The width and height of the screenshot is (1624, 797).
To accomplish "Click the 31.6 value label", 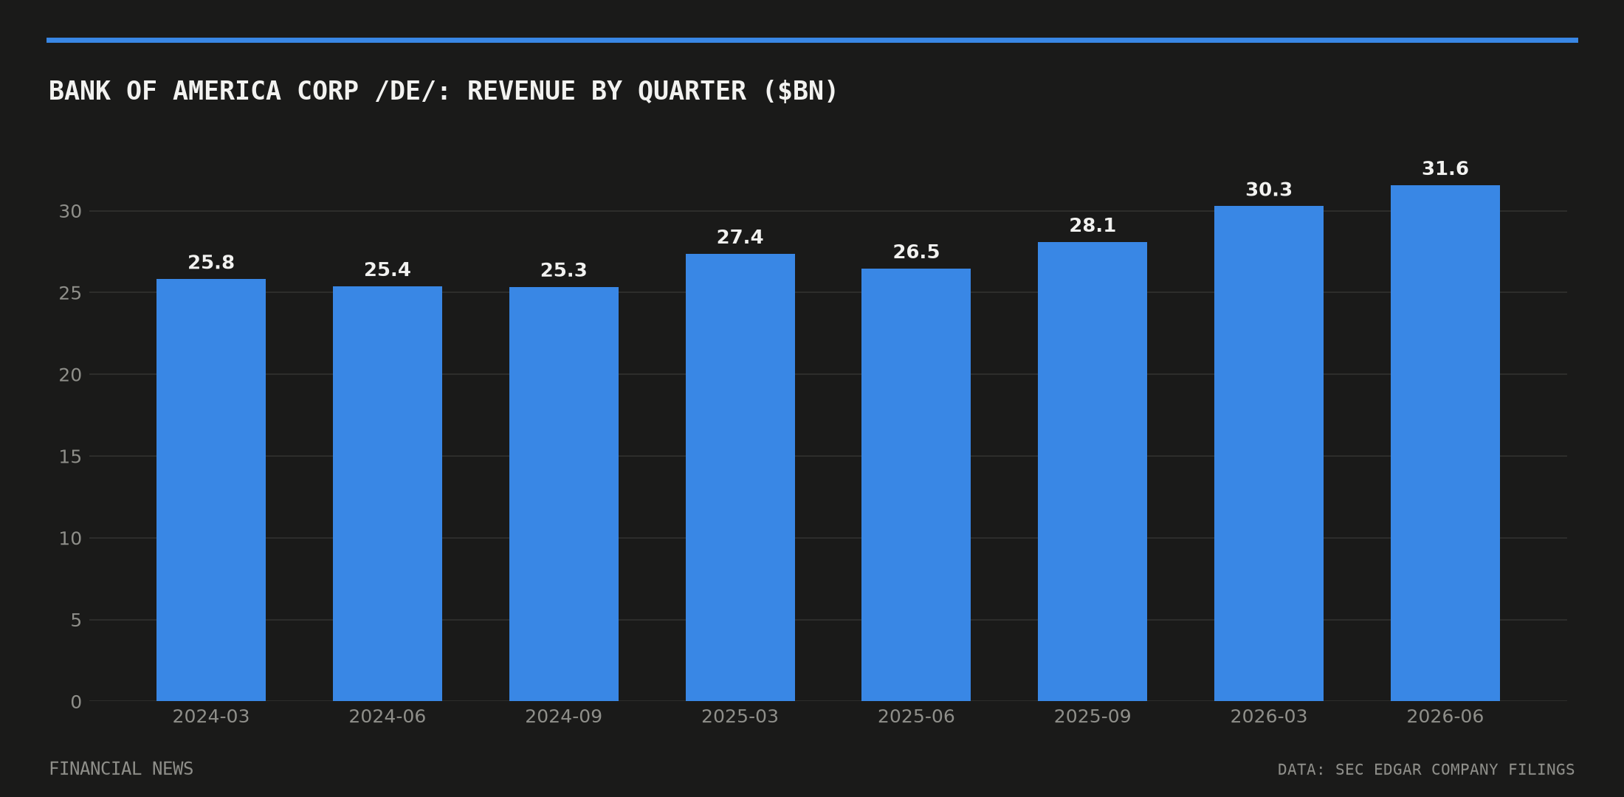I will pyautogui.click(x=1445, y=169).
